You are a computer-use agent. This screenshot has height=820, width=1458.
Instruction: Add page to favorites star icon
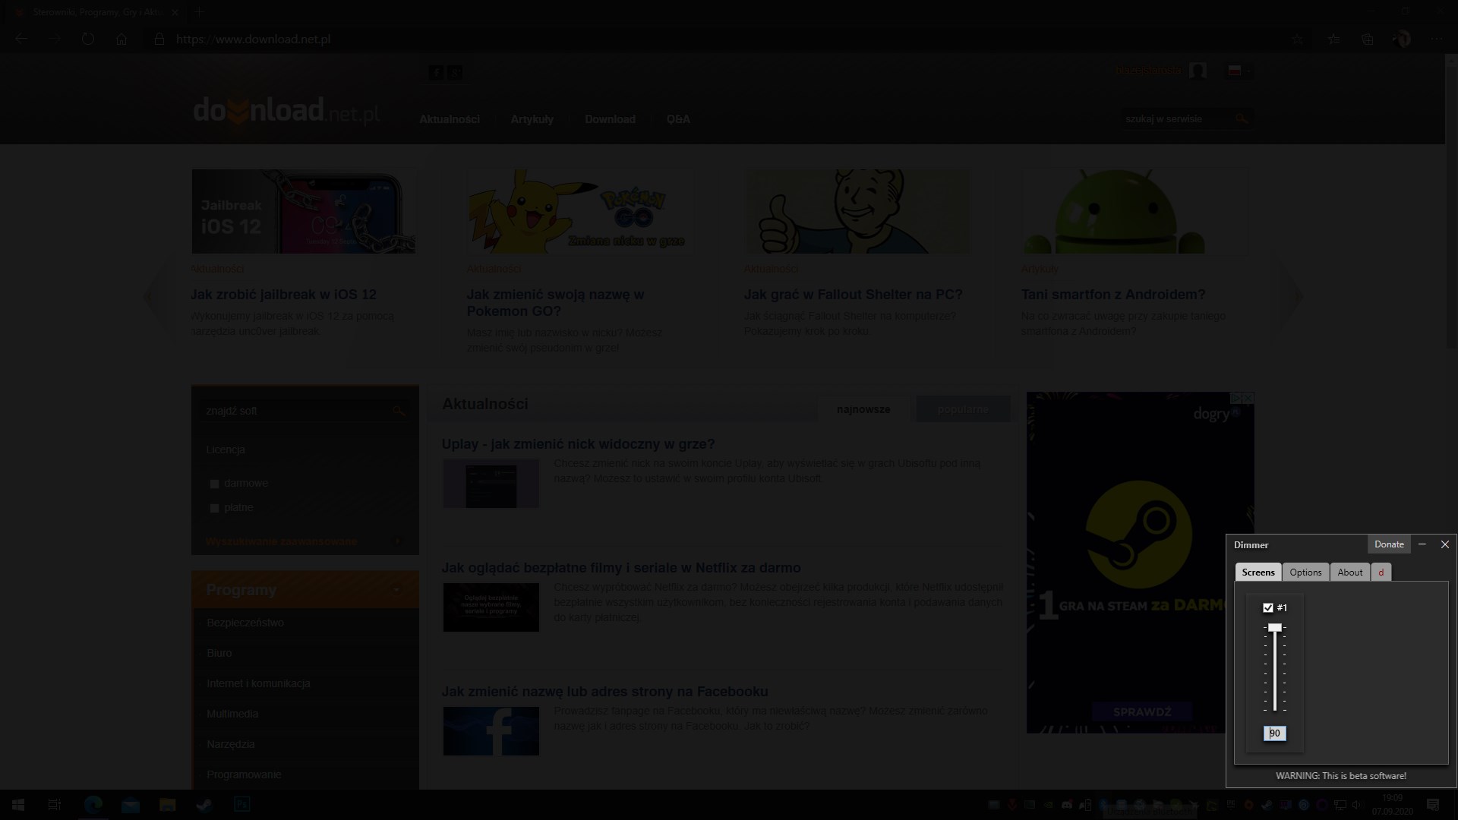1297,39
